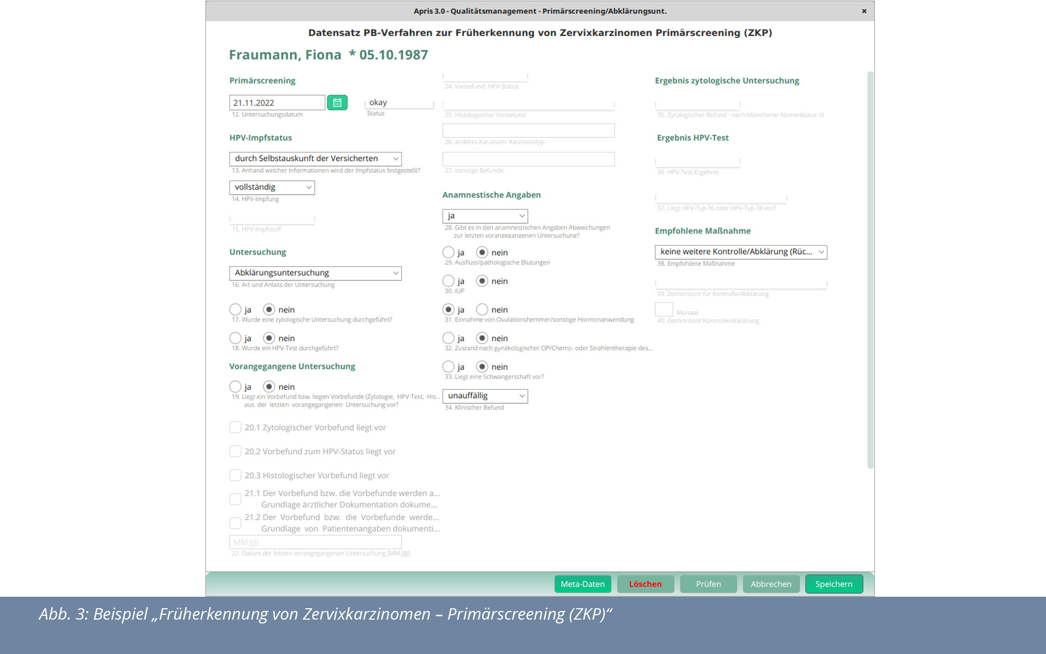1046x654 pixels.
Task: Select 'ja' for Ovulationshemmer Einnahme
Action: tap(448, 310)
